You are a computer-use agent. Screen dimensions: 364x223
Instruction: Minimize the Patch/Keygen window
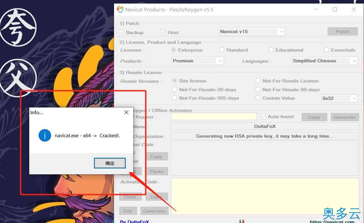pyautogui.click(x=316, y=9)
